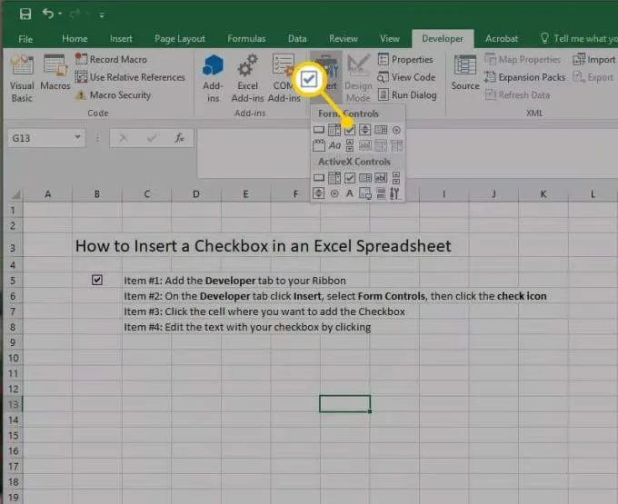618x504 pixels.
Task: Open the Page Layout tab
Action: pos(179,39)
